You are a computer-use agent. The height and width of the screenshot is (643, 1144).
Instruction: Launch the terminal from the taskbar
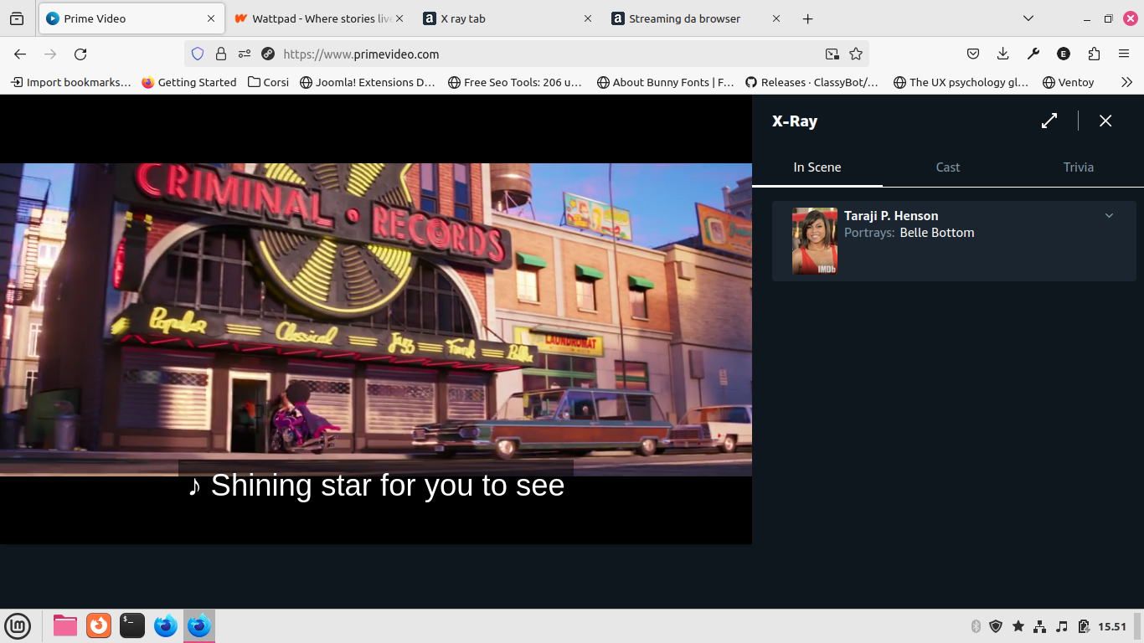(x=132, y=625)
